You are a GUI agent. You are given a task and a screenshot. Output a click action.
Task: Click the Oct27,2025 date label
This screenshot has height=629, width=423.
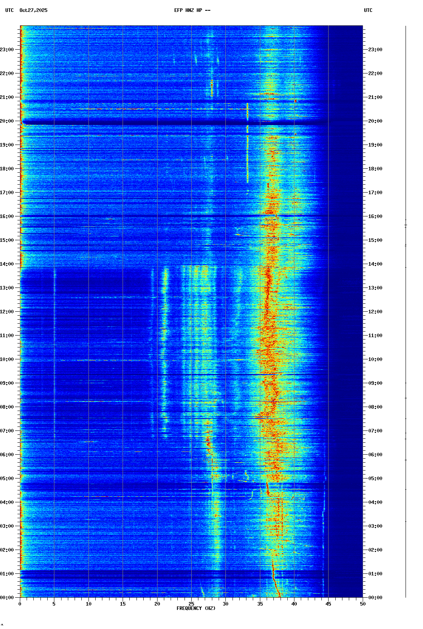(x=33, y=10)
